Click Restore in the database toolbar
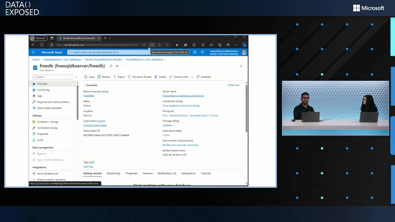This screenshot has width=395, height=222. [104, 77]
